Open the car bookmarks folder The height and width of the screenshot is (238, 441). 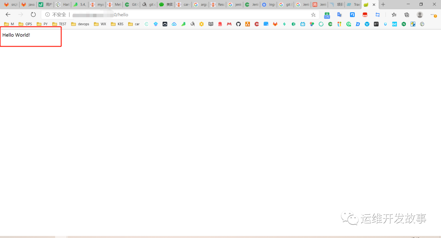pos(134,24)
